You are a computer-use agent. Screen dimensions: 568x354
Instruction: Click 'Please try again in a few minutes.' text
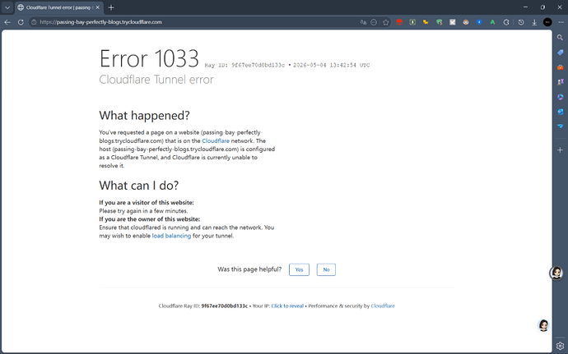[143, 211]
